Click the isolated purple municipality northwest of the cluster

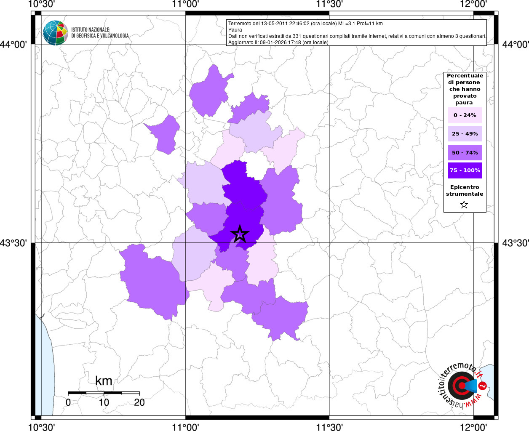click(x=165, y=135)
